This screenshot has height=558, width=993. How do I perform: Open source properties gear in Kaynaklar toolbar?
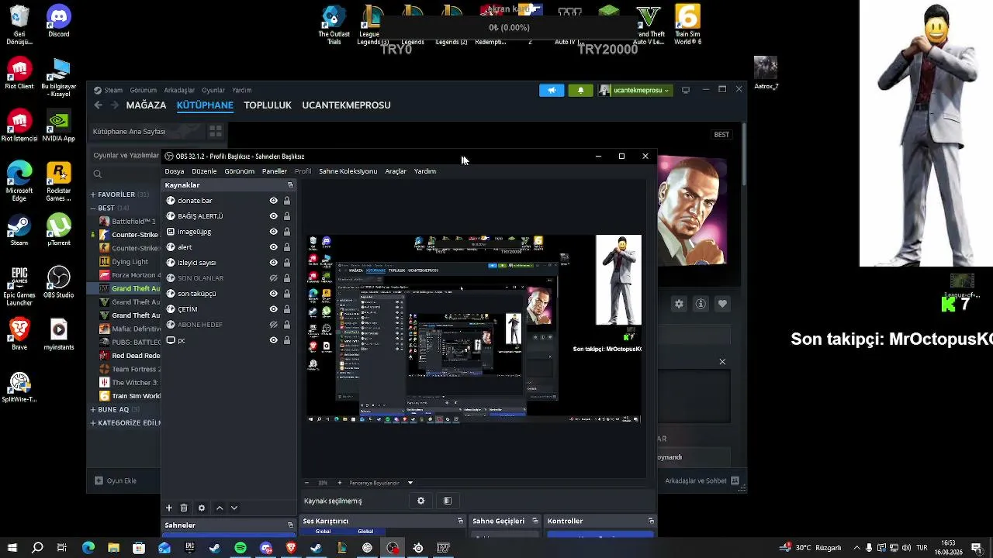202,508
